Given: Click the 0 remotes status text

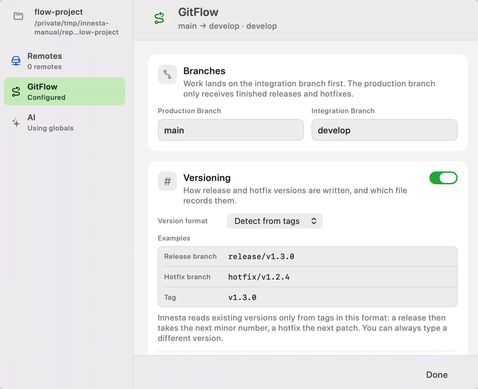Looking at the screenshot, I should pos(45,67).
